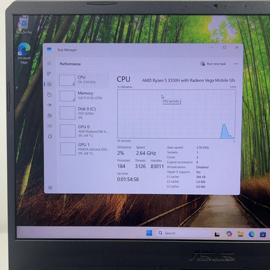Click the 2.64 GHz speed value
270x270 pixels.
(146, 153)
